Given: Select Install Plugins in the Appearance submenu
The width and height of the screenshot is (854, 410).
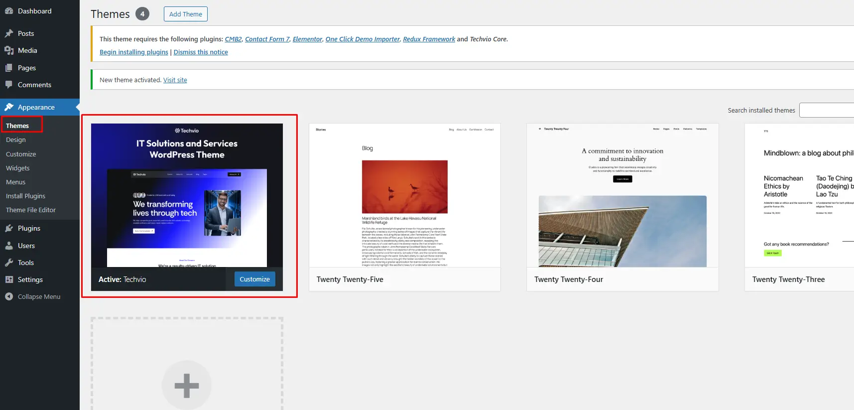Looking at the screenshot, I should coord(26,196).
